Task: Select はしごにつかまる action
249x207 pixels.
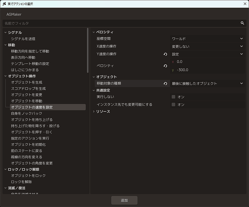Action: (25, 70)
